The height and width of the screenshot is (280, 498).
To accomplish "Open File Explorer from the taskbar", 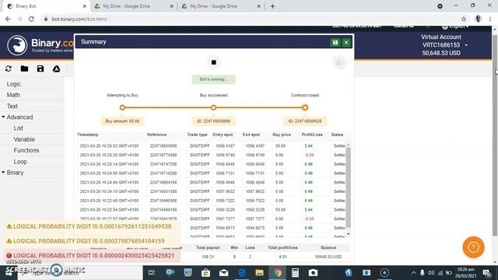I will [259, 273].
